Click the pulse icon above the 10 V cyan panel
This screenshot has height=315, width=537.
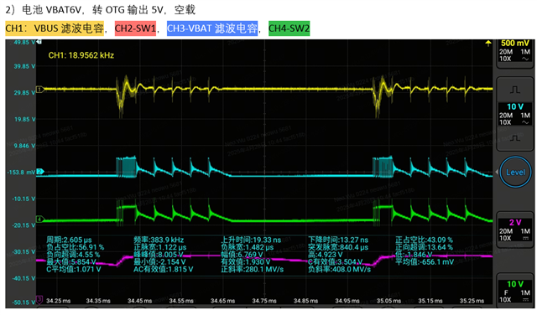[x=514, y=90]
